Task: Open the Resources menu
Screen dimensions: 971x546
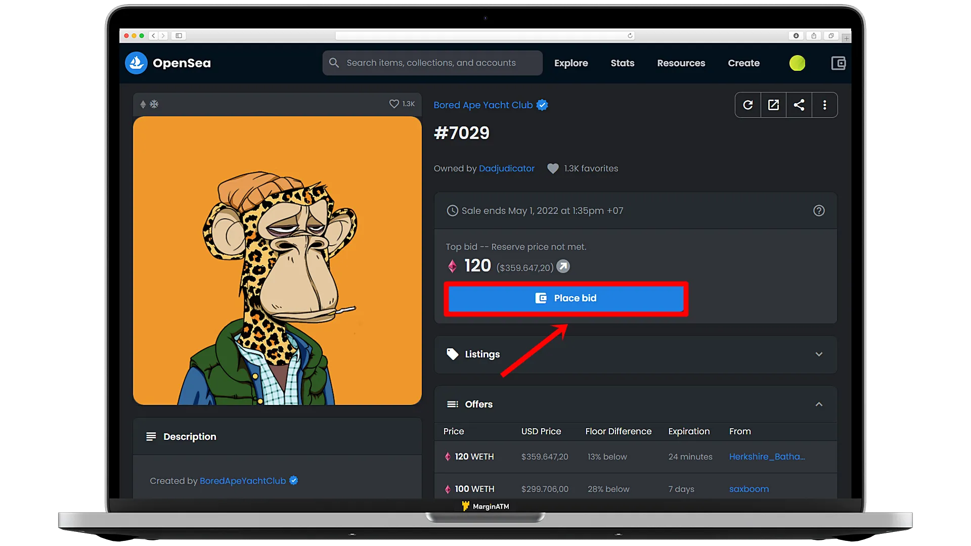Action: pos(681,63)
